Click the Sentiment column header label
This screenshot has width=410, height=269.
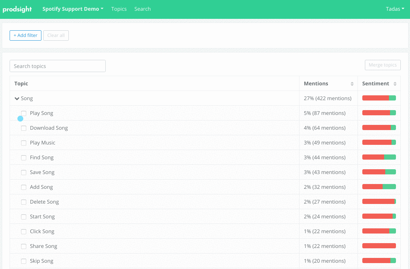(x=376, y=84)
